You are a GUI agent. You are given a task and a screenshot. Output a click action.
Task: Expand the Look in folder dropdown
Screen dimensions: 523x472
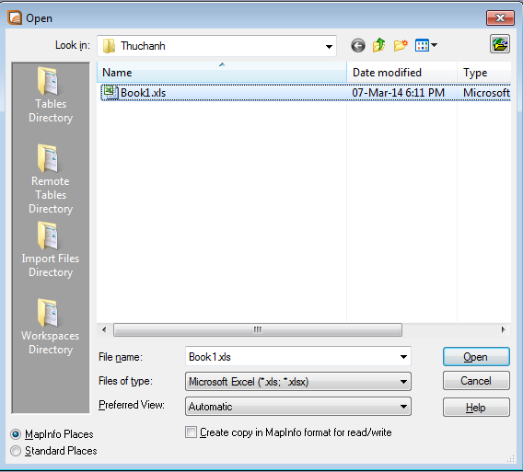click(x=329, y=46)
